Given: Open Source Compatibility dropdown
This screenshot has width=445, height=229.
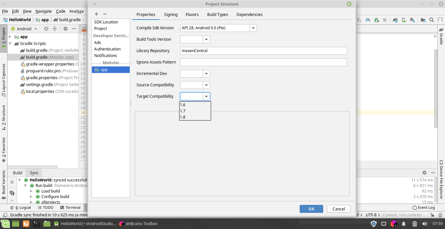Looking at the screenshot, I should coord(206,85).
